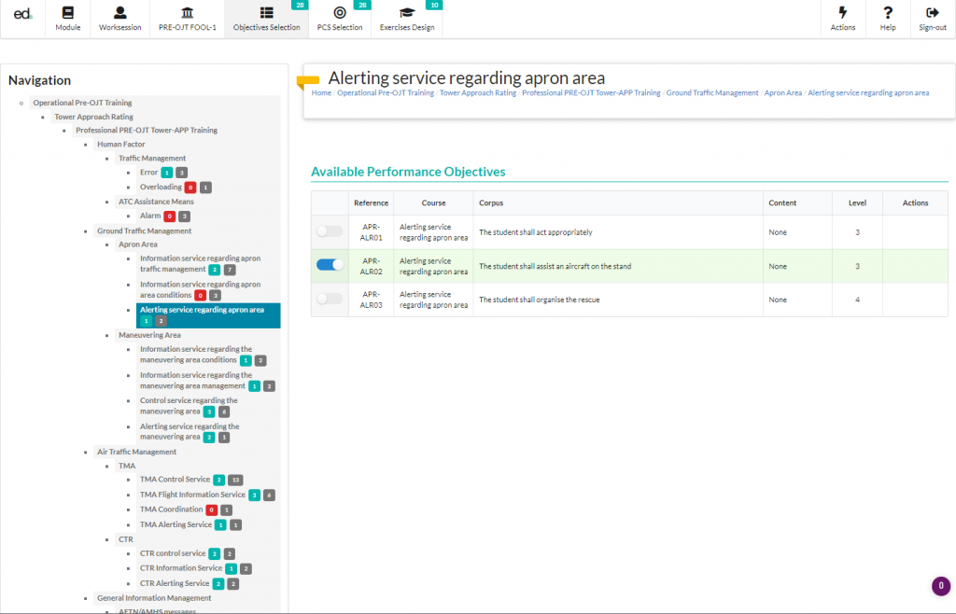The width and height of the screenshot is (956, 614).
Task: Select TMA tree node
Action: click(x=127, y=466)
